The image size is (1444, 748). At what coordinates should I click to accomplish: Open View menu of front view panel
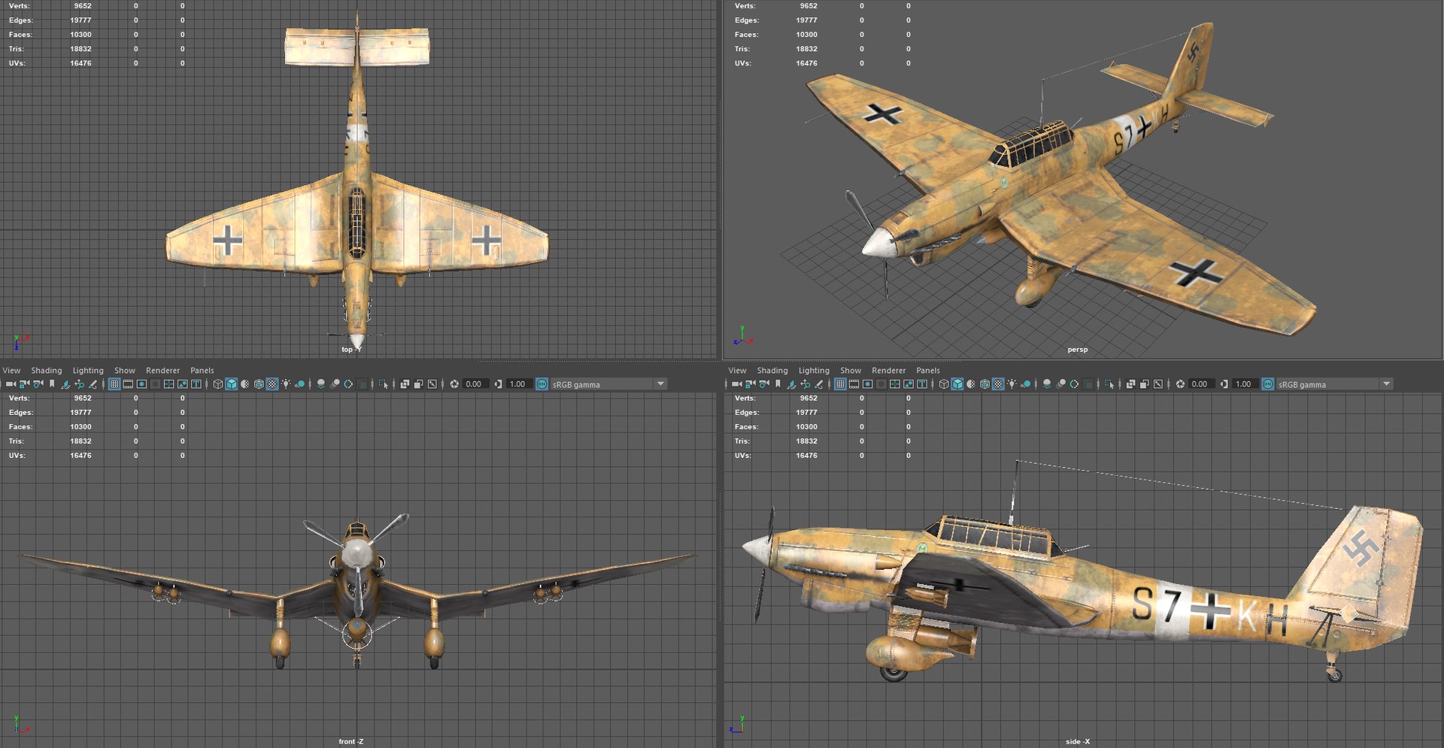pyautogui.click(x=11, y=371)
